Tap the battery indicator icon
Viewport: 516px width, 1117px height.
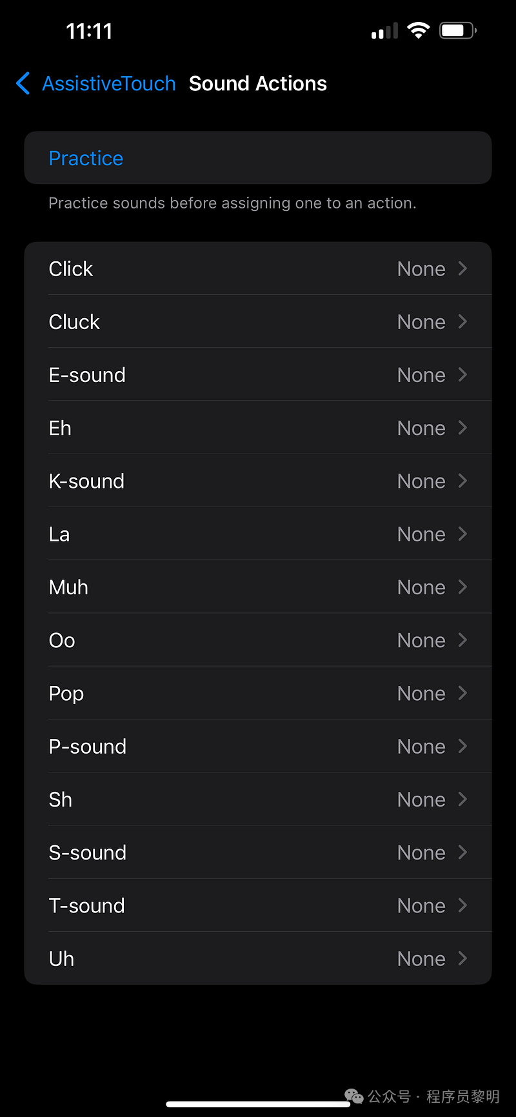click(x=458, y=30)
